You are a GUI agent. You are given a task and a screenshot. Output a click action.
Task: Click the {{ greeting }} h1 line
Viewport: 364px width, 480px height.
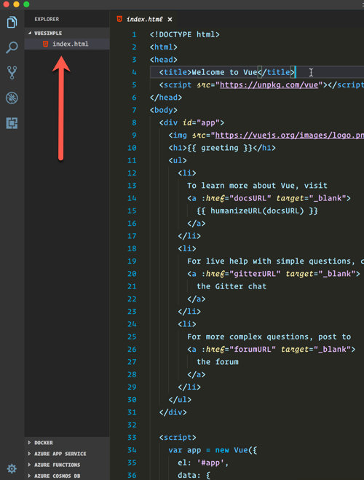(x=222, y=148)
